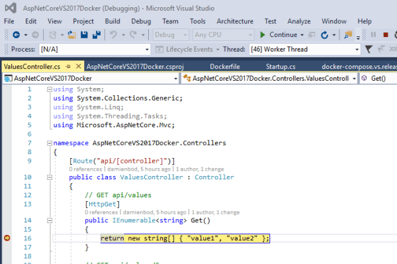
Task: Close the ValuesController.cs tab
Action: pyautogui.click(x=79, y=66)
